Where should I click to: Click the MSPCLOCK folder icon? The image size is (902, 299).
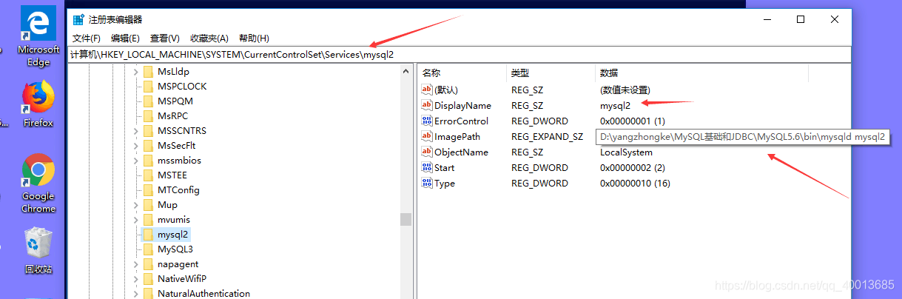[148, 87]
